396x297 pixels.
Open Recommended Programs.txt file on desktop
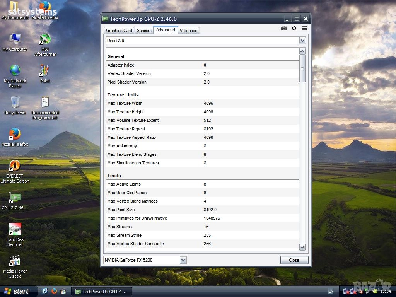point(45,102)
